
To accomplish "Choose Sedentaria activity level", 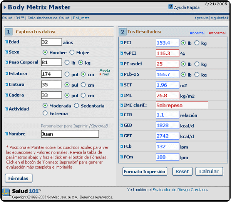I will coord(77,105).
